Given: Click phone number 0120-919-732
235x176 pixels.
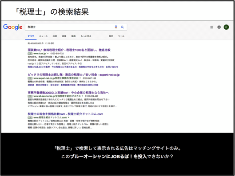Looking at the screenshot, I should tap(57, 54).
